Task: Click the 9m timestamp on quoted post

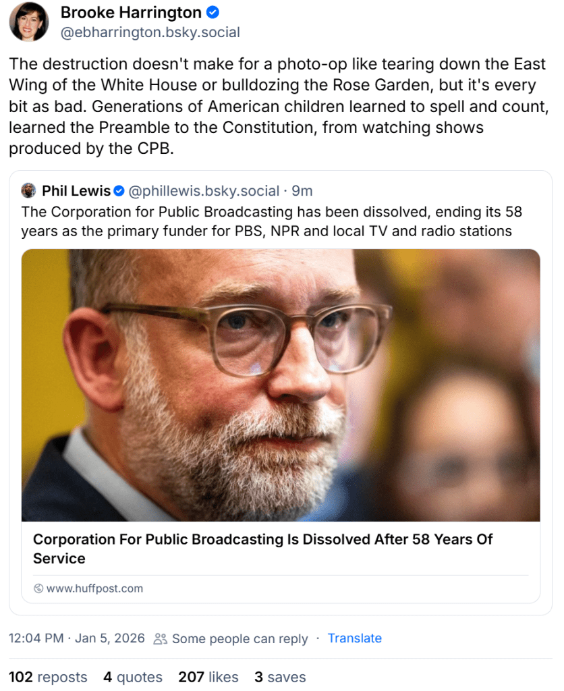Action: 302,191
